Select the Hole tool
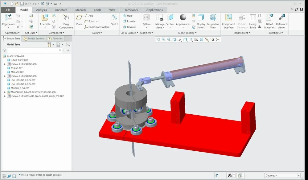Screen dimensions: 308x180 tap(128, 15)
